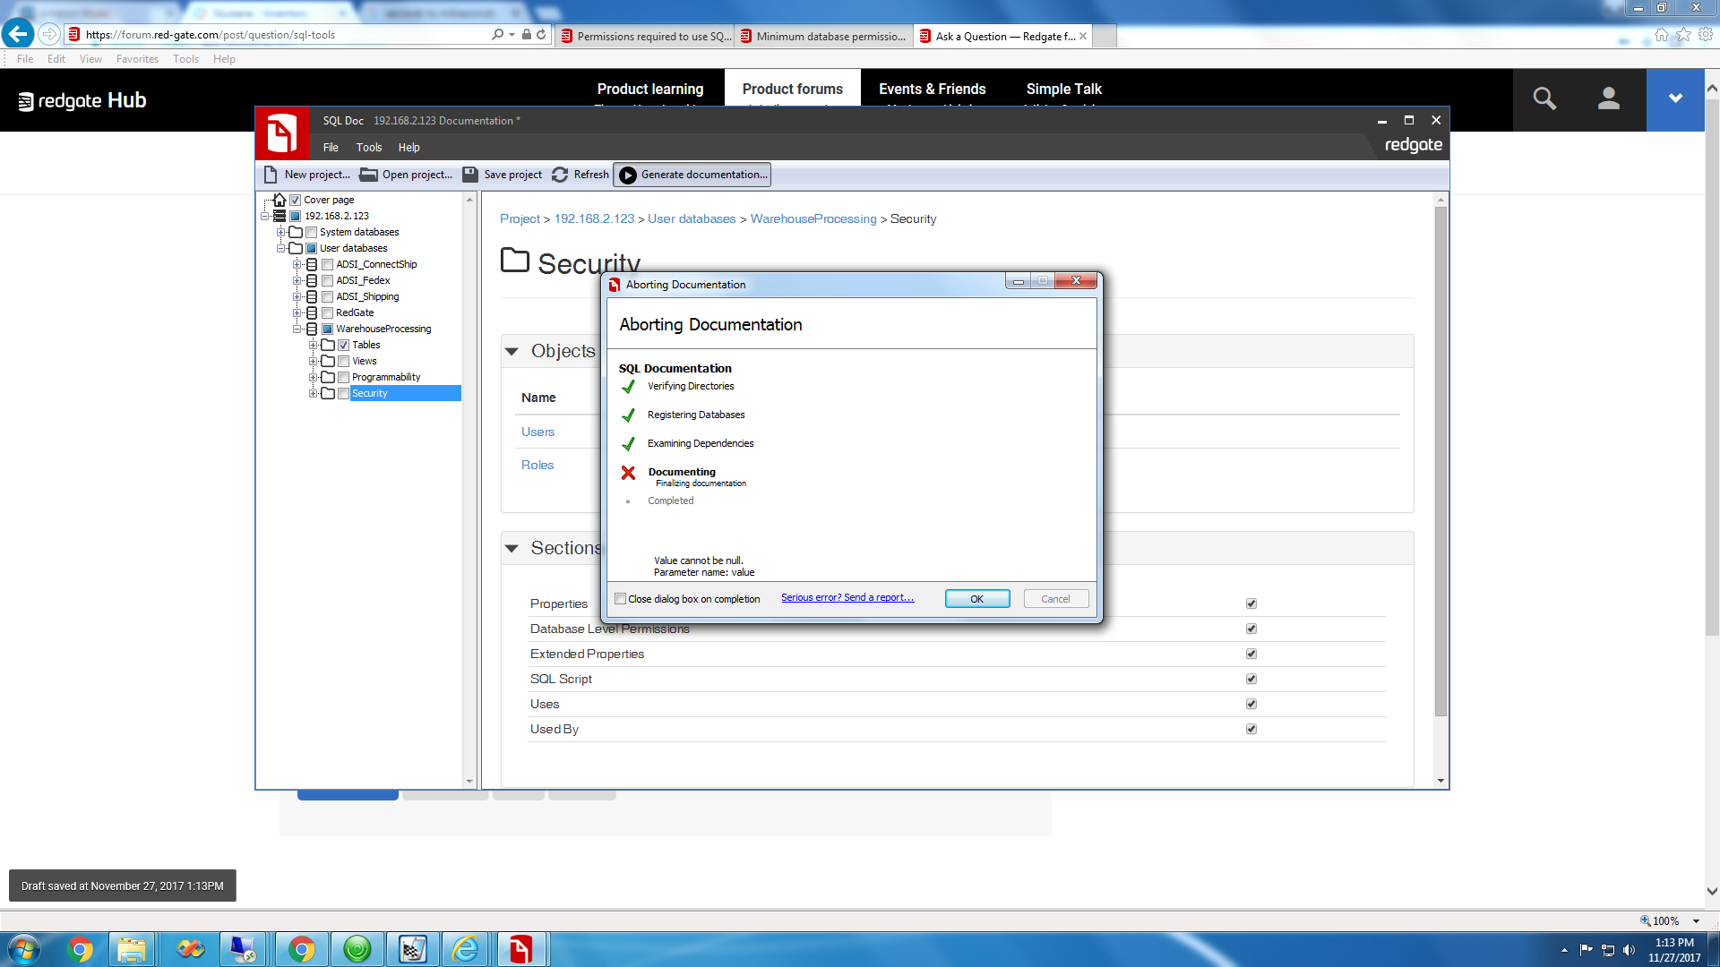
Task: Switch to Permissions required browser tab
Action: 645,36
